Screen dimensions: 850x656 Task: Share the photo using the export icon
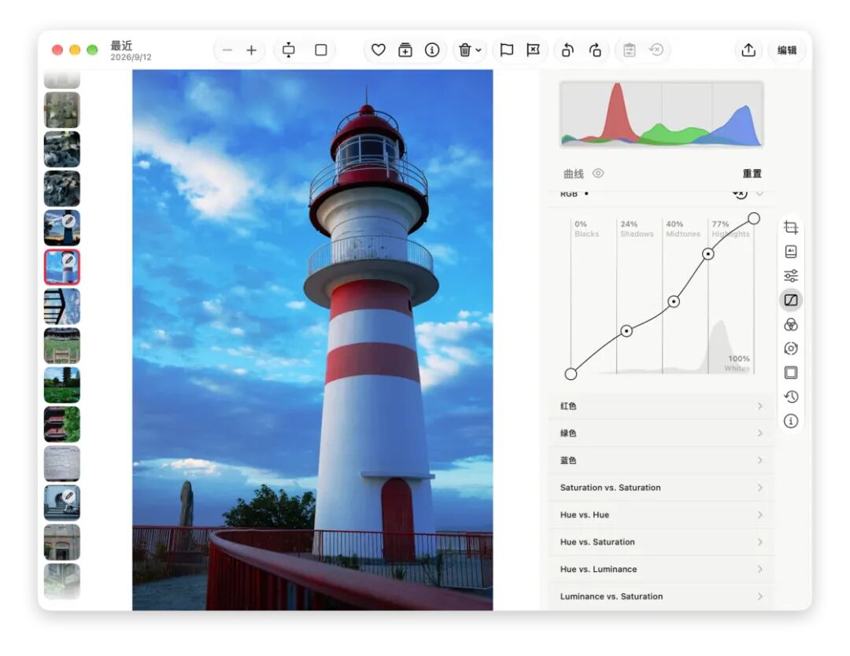coord(748,50)
